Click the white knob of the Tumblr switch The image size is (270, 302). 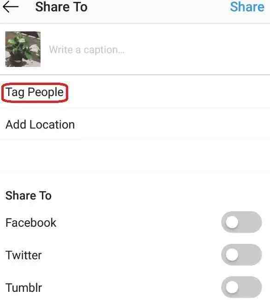(x=232, y=287)
